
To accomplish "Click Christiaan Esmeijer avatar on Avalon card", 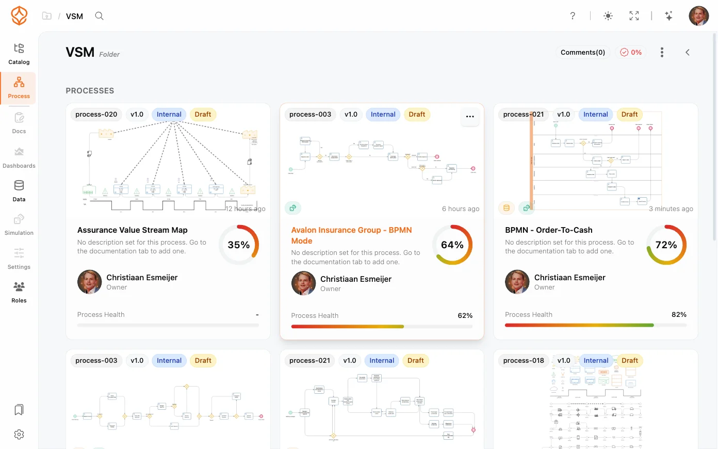I will [x=303, y=283].
